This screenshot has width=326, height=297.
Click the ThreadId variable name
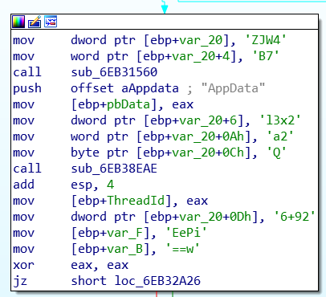[x=136, y=201]
